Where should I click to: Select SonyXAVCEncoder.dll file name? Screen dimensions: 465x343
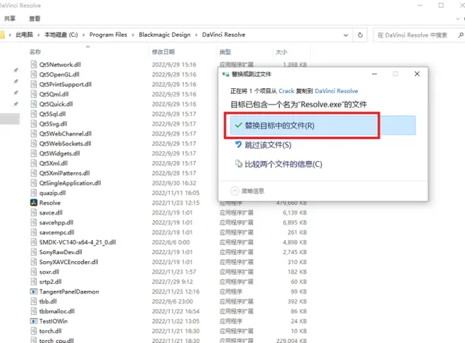pyautogui.click(x=68, y=262)
